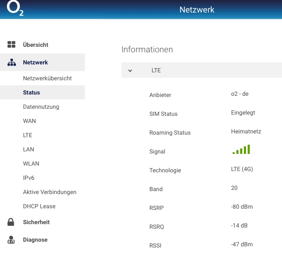Navigate to LAN settings
The image size is (282, 253).
[28, 149]
